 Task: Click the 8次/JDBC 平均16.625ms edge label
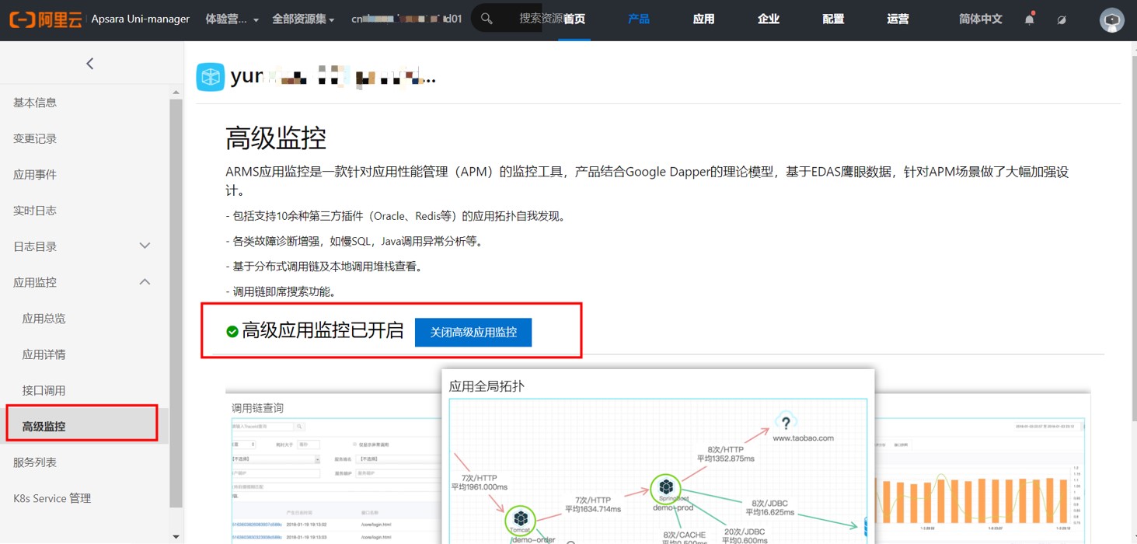[769, 508]
